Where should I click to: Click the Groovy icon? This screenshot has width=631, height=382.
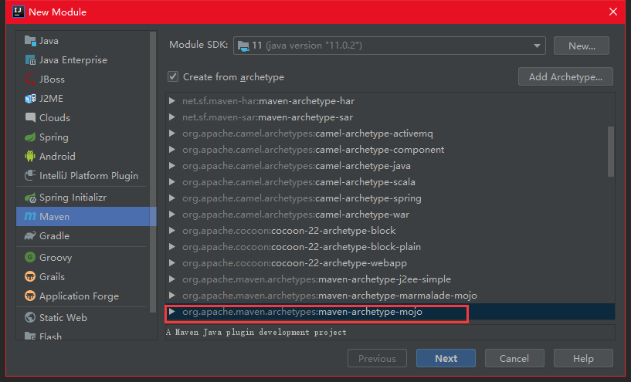(x=30, y=257)
